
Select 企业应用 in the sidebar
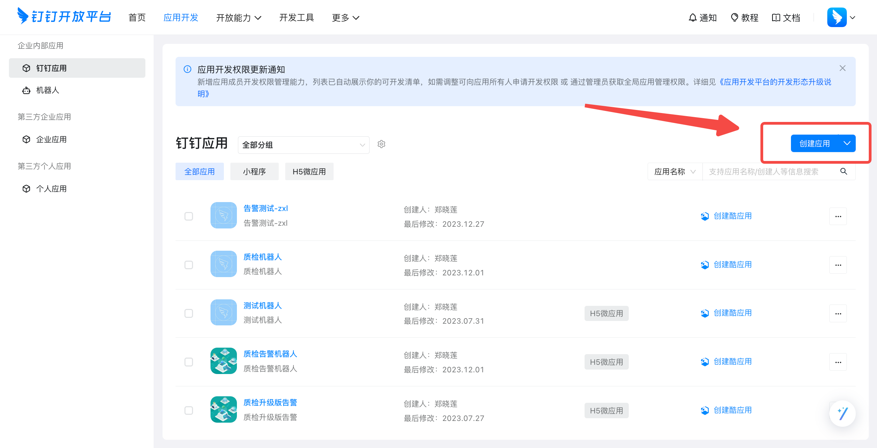(77, 139)
